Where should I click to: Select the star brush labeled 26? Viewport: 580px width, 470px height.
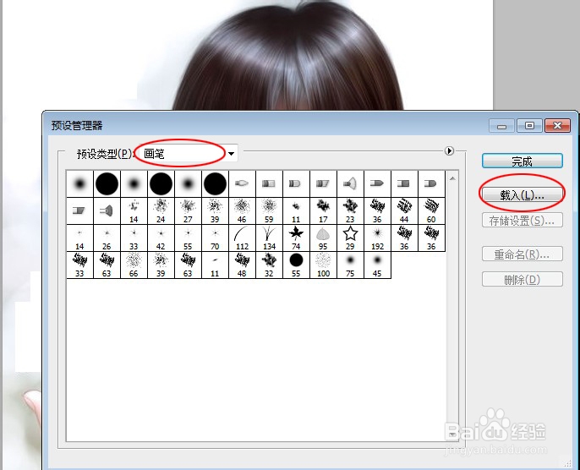(107, 238)
